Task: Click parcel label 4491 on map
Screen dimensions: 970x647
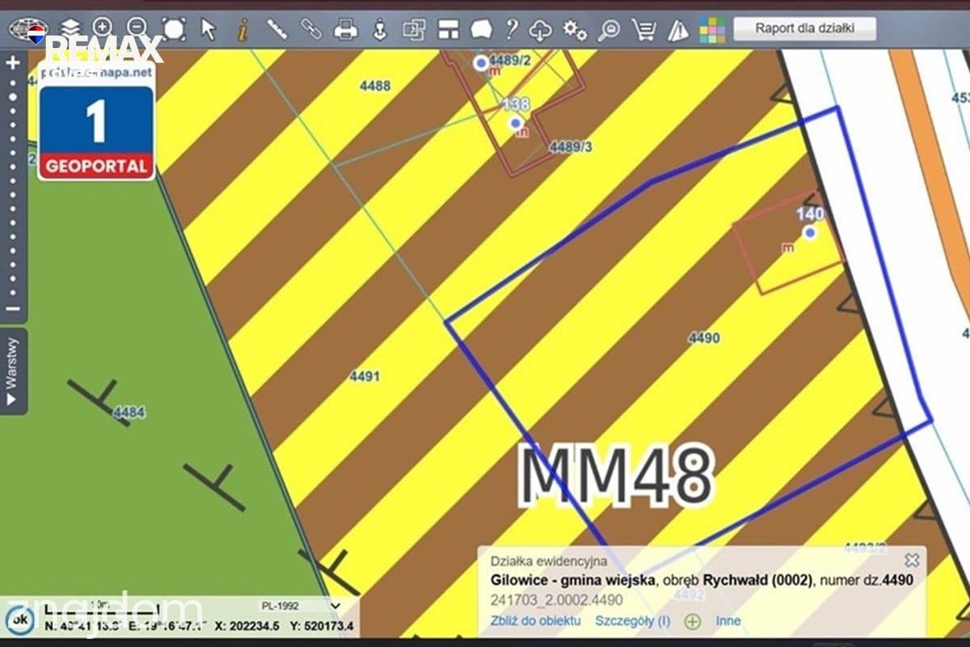Action: click(365, 376)
